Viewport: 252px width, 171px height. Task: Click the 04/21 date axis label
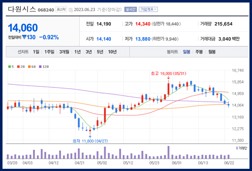80,163
